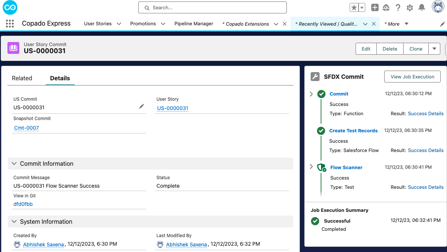Switch to the Related tab
Image resolution: width=447 pixels, height=252 pixels.
[22, 78]
